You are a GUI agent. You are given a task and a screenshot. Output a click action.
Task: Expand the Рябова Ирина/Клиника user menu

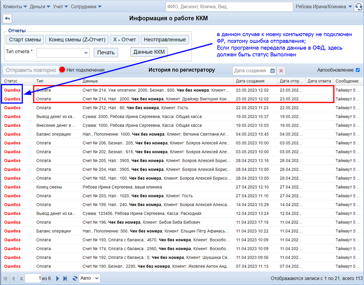click(323, 7)
